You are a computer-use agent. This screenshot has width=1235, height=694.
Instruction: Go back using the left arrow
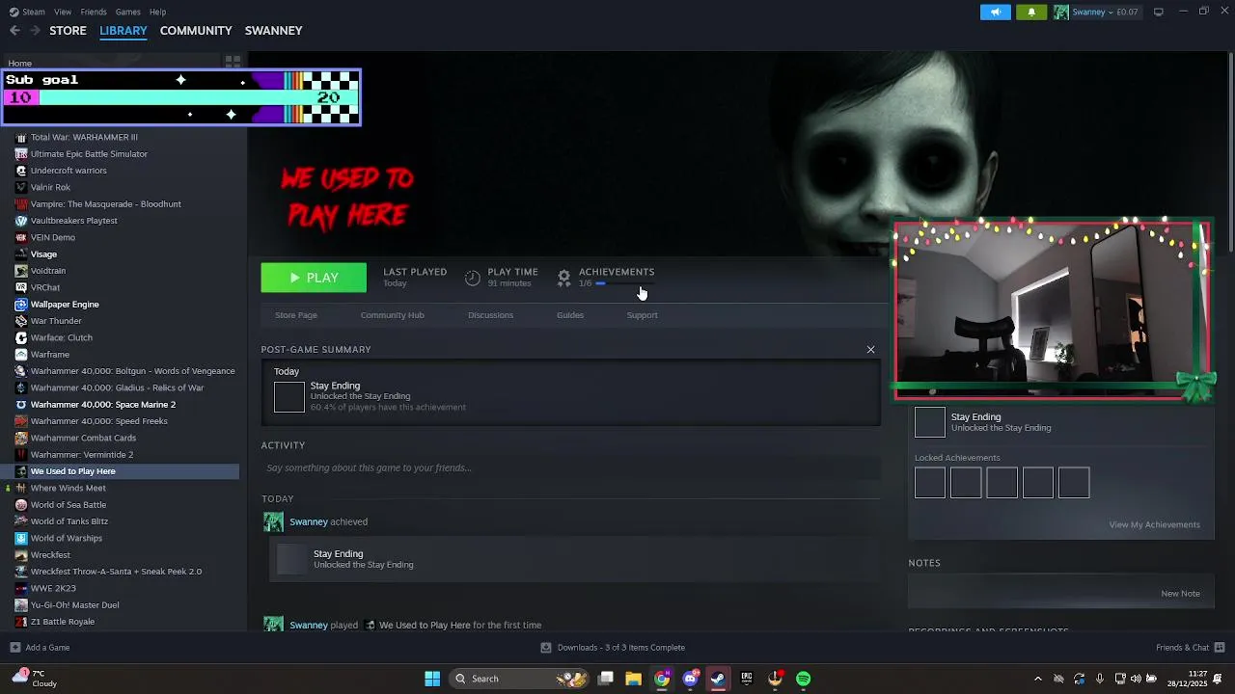point(14,31)
